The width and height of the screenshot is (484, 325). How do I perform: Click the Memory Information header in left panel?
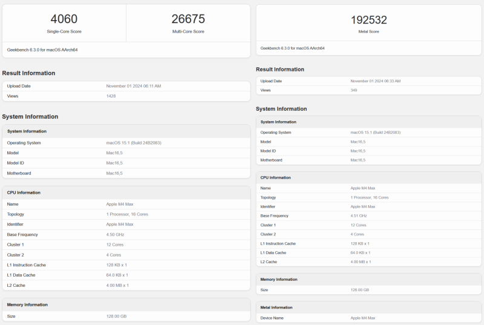27,305
